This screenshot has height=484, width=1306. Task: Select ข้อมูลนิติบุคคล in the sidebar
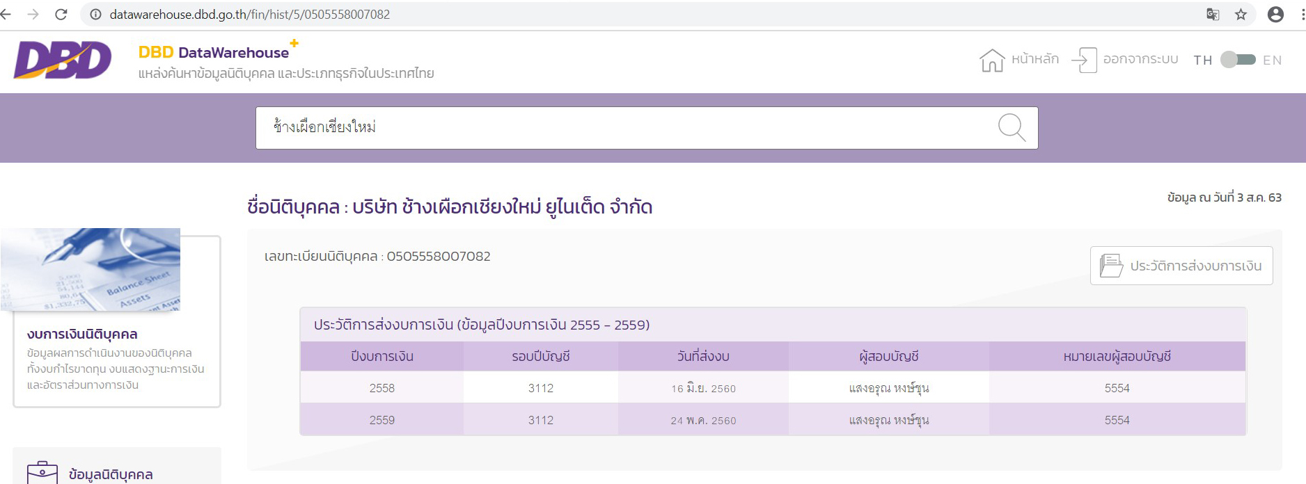click(x=111, y=474)
